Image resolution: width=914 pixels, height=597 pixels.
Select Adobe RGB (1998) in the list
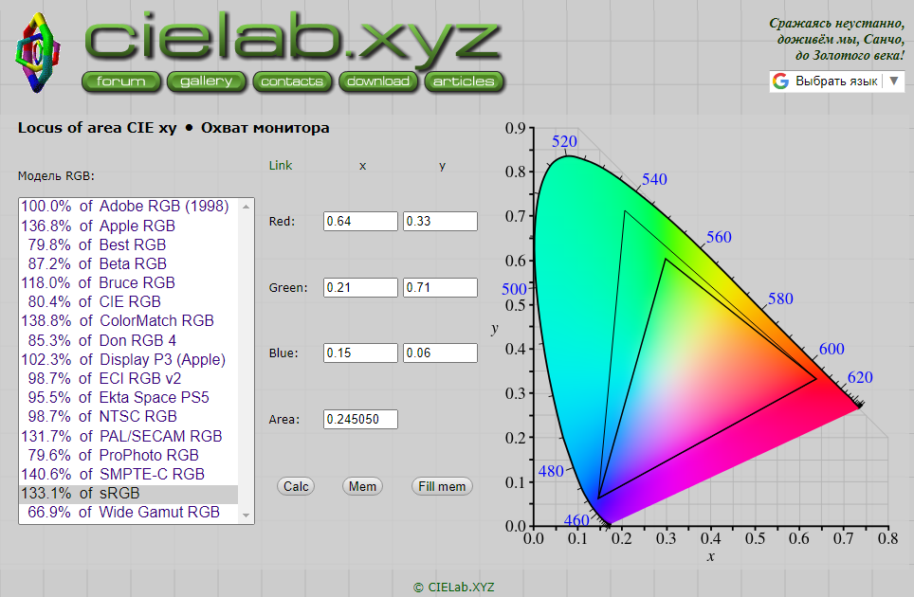(x=129, y=207)
